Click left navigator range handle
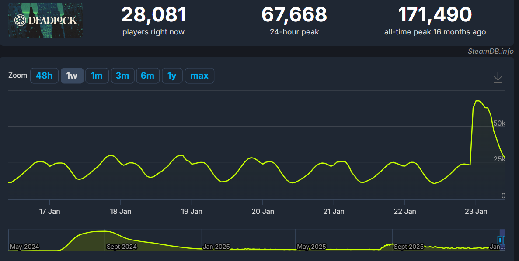519x261 pixels. 500,240
